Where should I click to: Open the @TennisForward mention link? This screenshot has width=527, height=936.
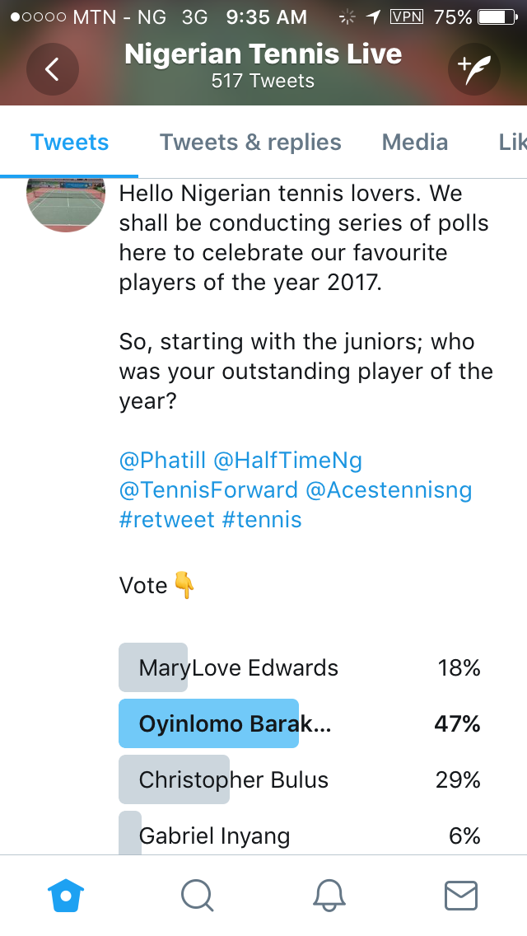click(208, 489)
